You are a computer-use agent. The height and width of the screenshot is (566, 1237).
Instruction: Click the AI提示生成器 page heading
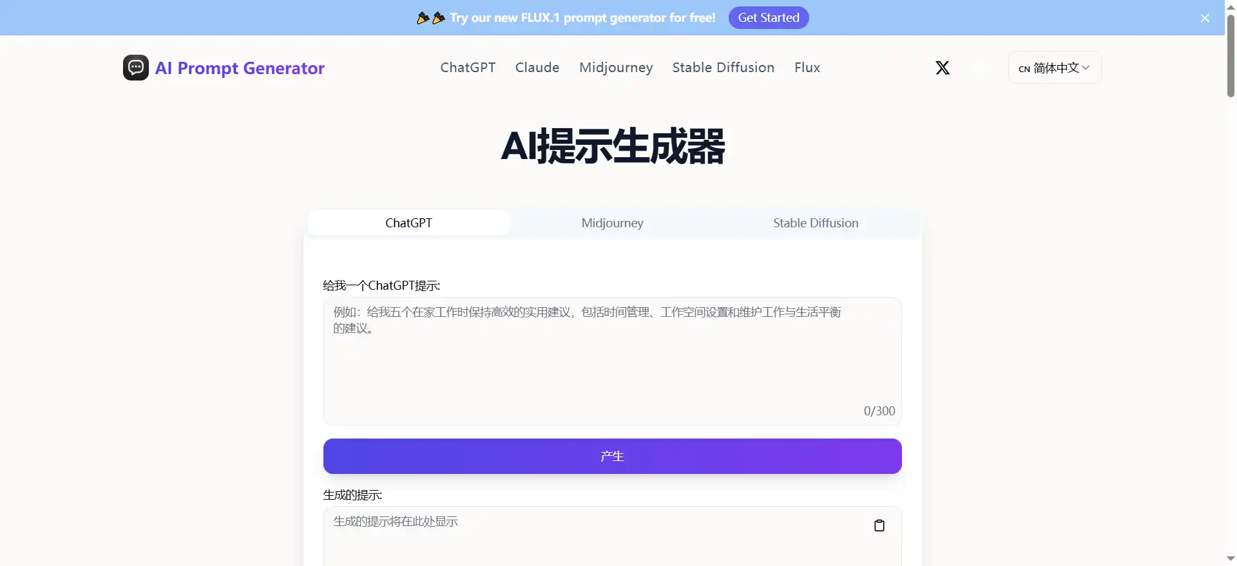(613, 146)
